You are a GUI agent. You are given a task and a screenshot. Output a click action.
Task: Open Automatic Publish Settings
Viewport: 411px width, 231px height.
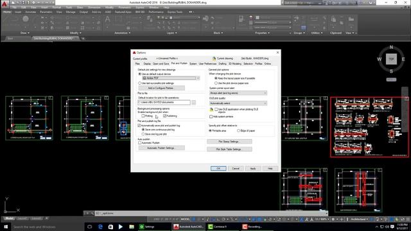tap(161, 148)
